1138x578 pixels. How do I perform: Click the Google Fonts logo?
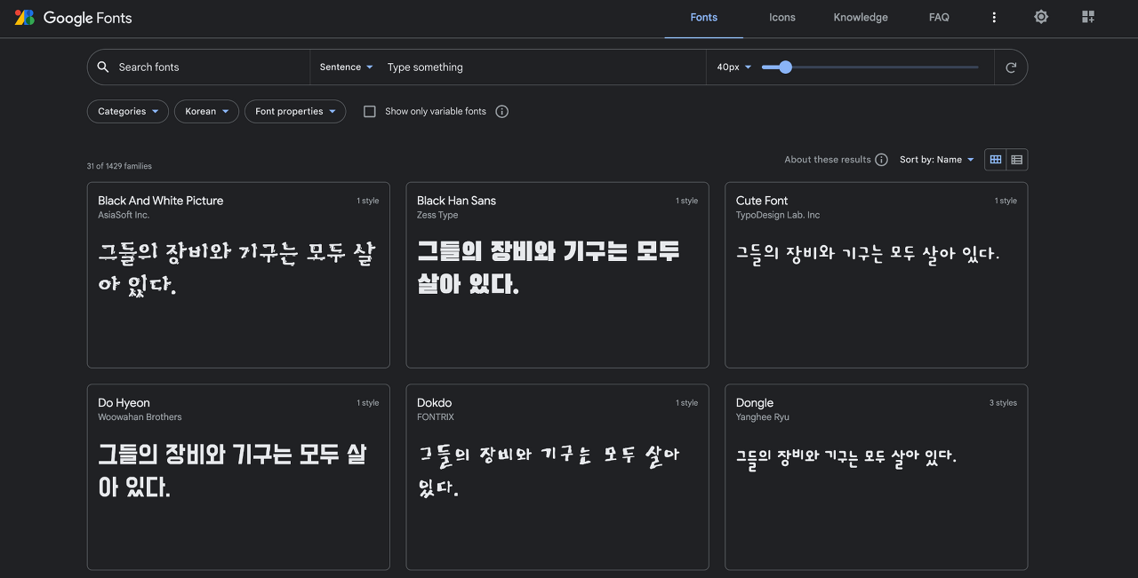tap(74, 18)
